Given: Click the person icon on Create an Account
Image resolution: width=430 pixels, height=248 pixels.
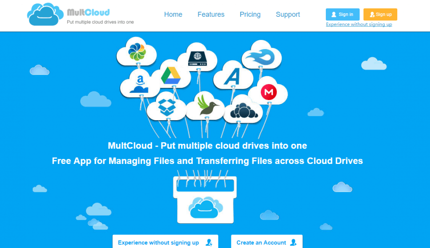Looking at the screenshot, I should coord(294,243).
